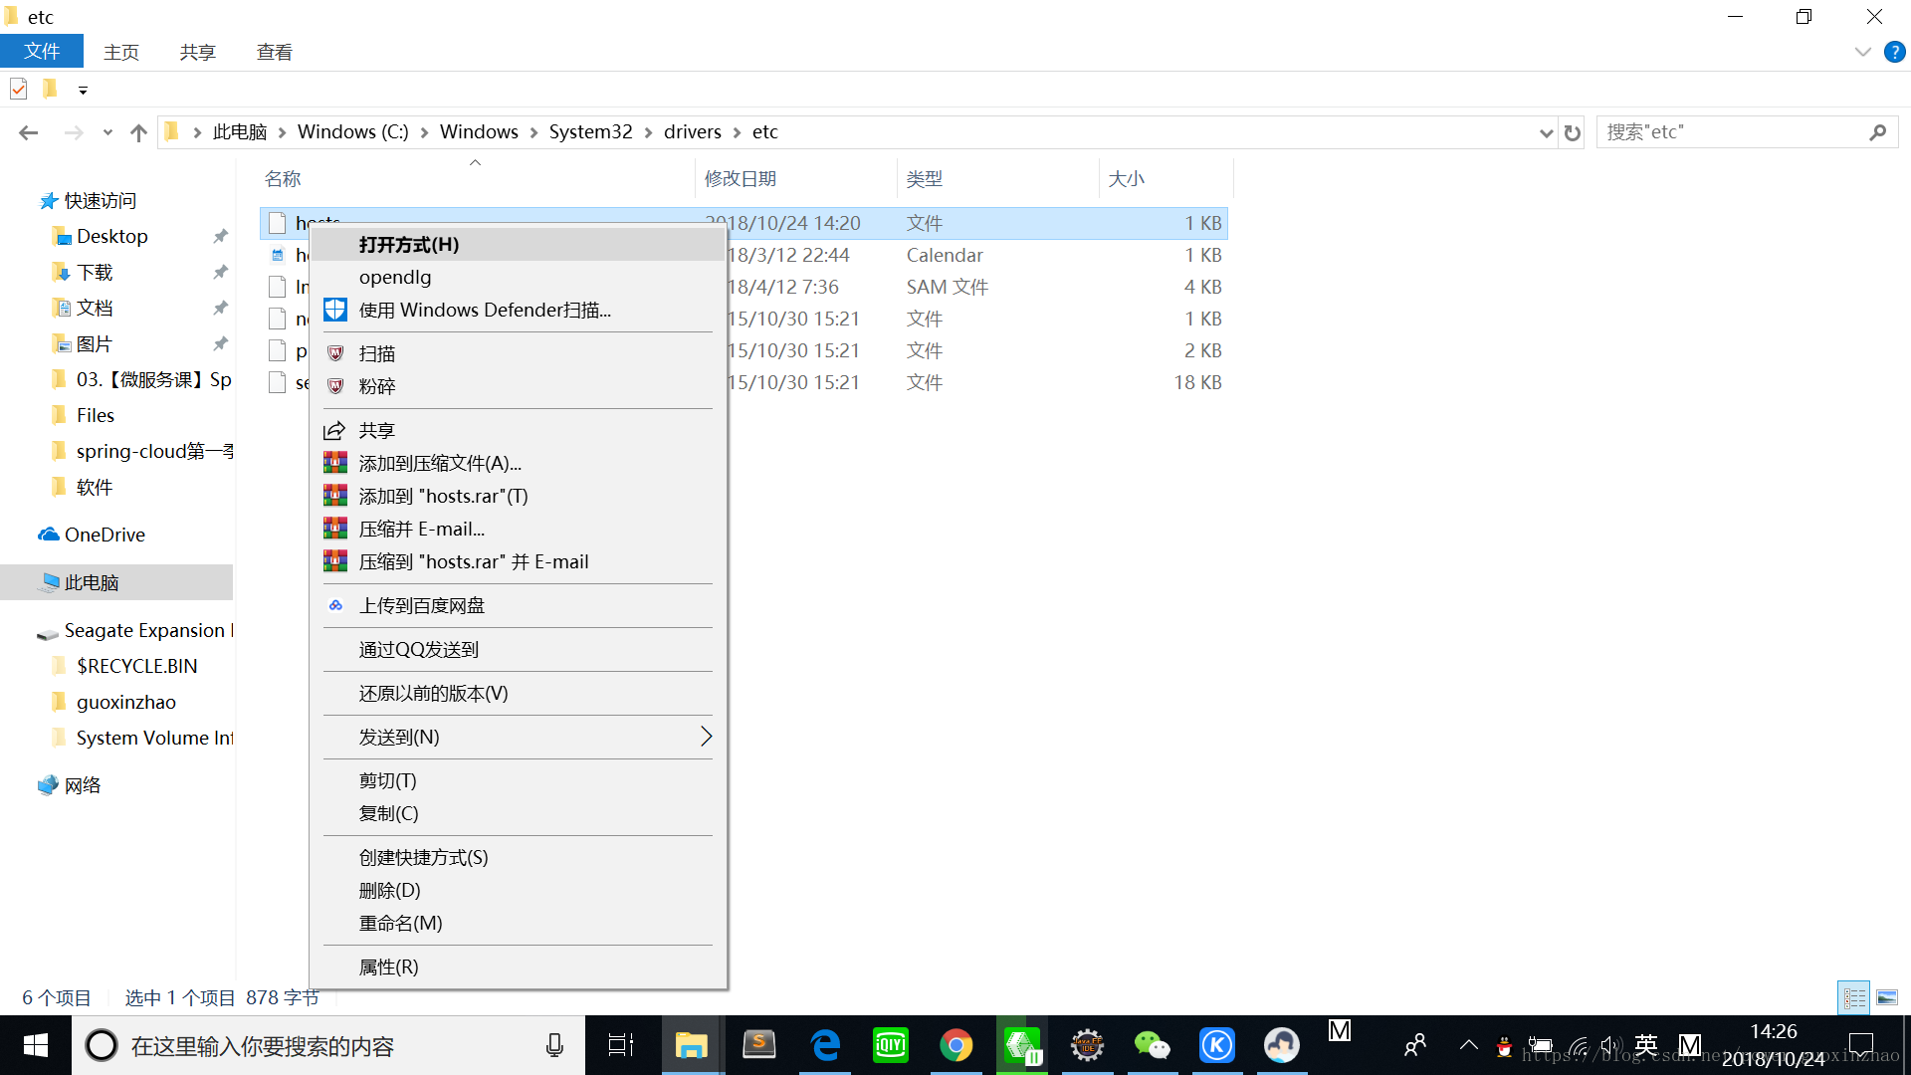Open guoxinzhao folder in sidebar

click(125, 702)
